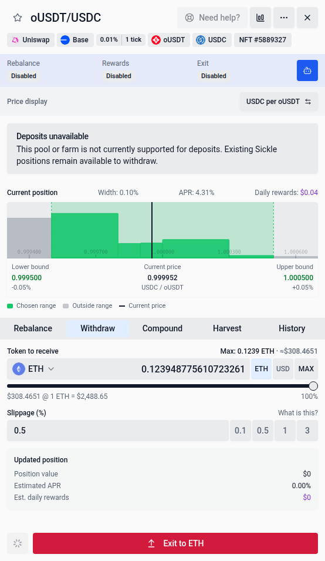325x561 pixels.
Task: Click the Exit to ETH button
Action: [x=175, y=543]
